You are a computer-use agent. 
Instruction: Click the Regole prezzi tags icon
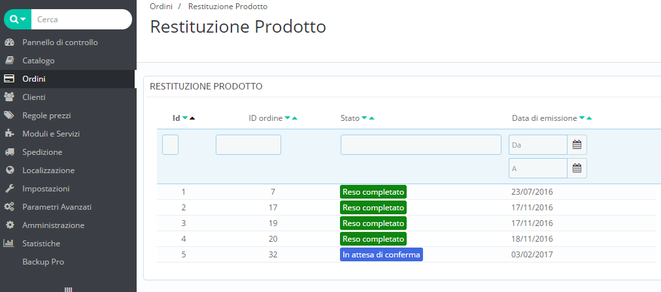(x=9, y=116)
